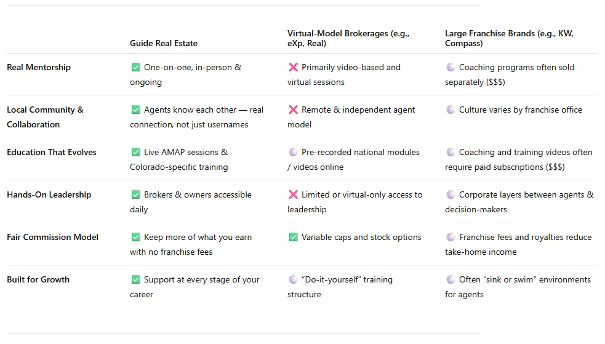Click green checkbox next to Brokers & owners accessible

pos(135,194)
